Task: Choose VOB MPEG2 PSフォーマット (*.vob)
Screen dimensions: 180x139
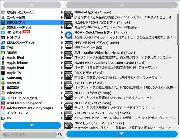Action: pyautogui.click(x=121, y=116)
